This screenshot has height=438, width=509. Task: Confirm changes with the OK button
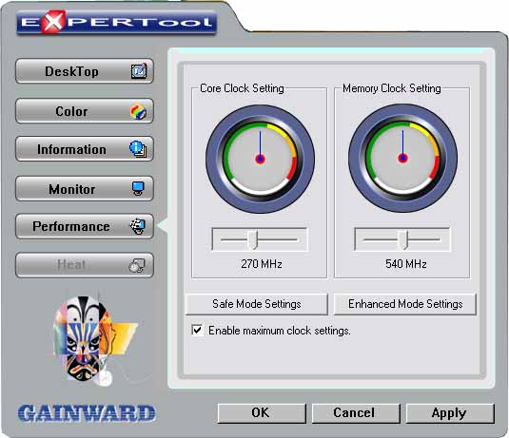click(x=262, y=413)
